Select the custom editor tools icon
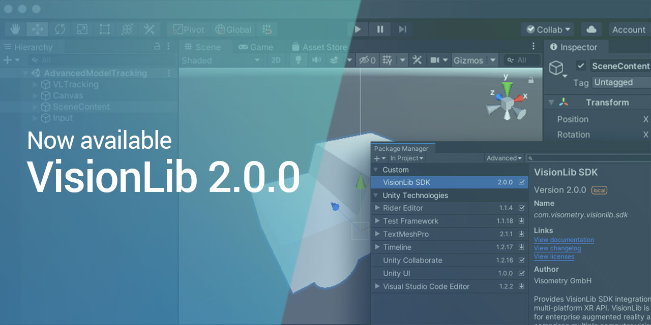The image size is (651, 325). pyautogui.click(x=149, y=29)
